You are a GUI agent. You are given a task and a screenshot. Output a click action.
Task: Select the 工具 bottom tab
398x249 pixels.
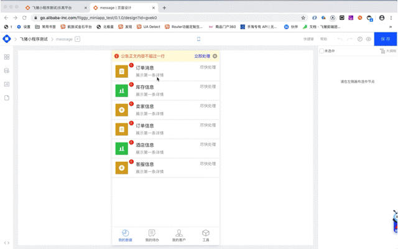[x=206, y=235]
